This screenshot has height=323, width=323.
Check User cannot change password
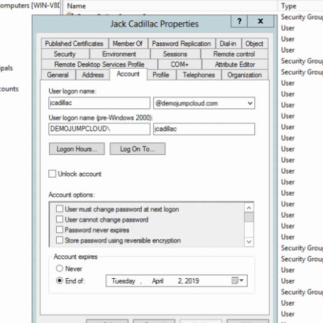[60, 219]
